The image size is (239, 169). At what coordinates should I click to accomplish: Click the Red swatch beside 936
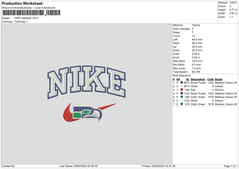(182, 90)
